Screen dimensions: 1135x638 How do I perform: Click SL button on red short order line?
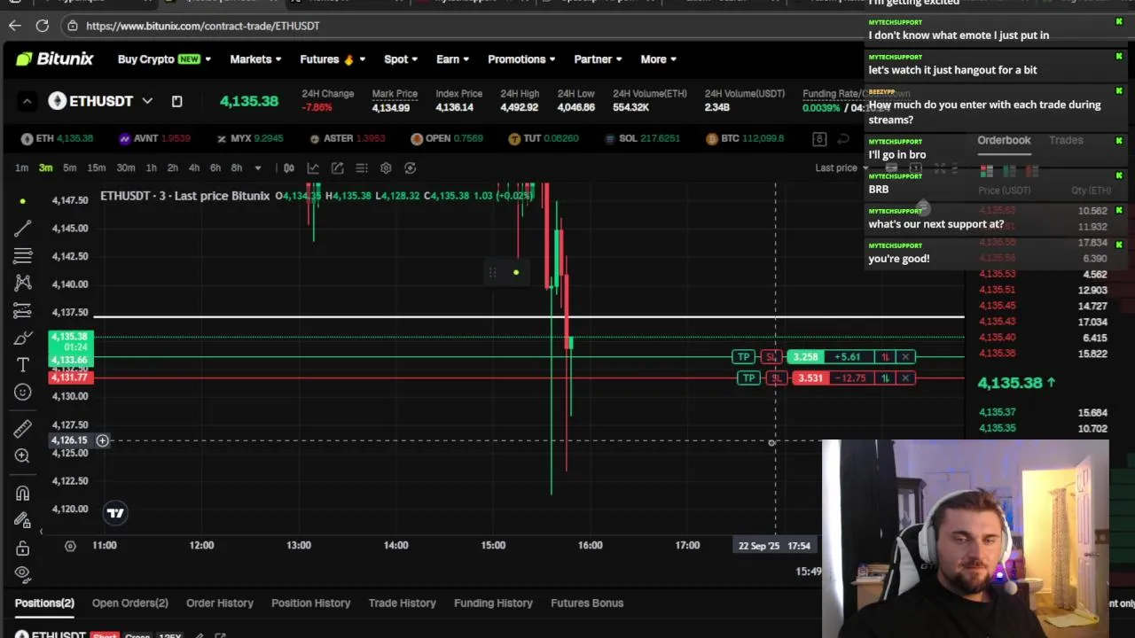coord(776,378)
